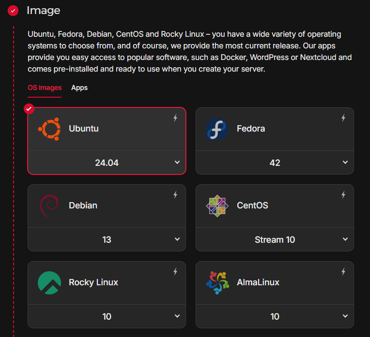Click the selected checkmark on Ubuntu card
370x337 pixels.
coord(30,109)
